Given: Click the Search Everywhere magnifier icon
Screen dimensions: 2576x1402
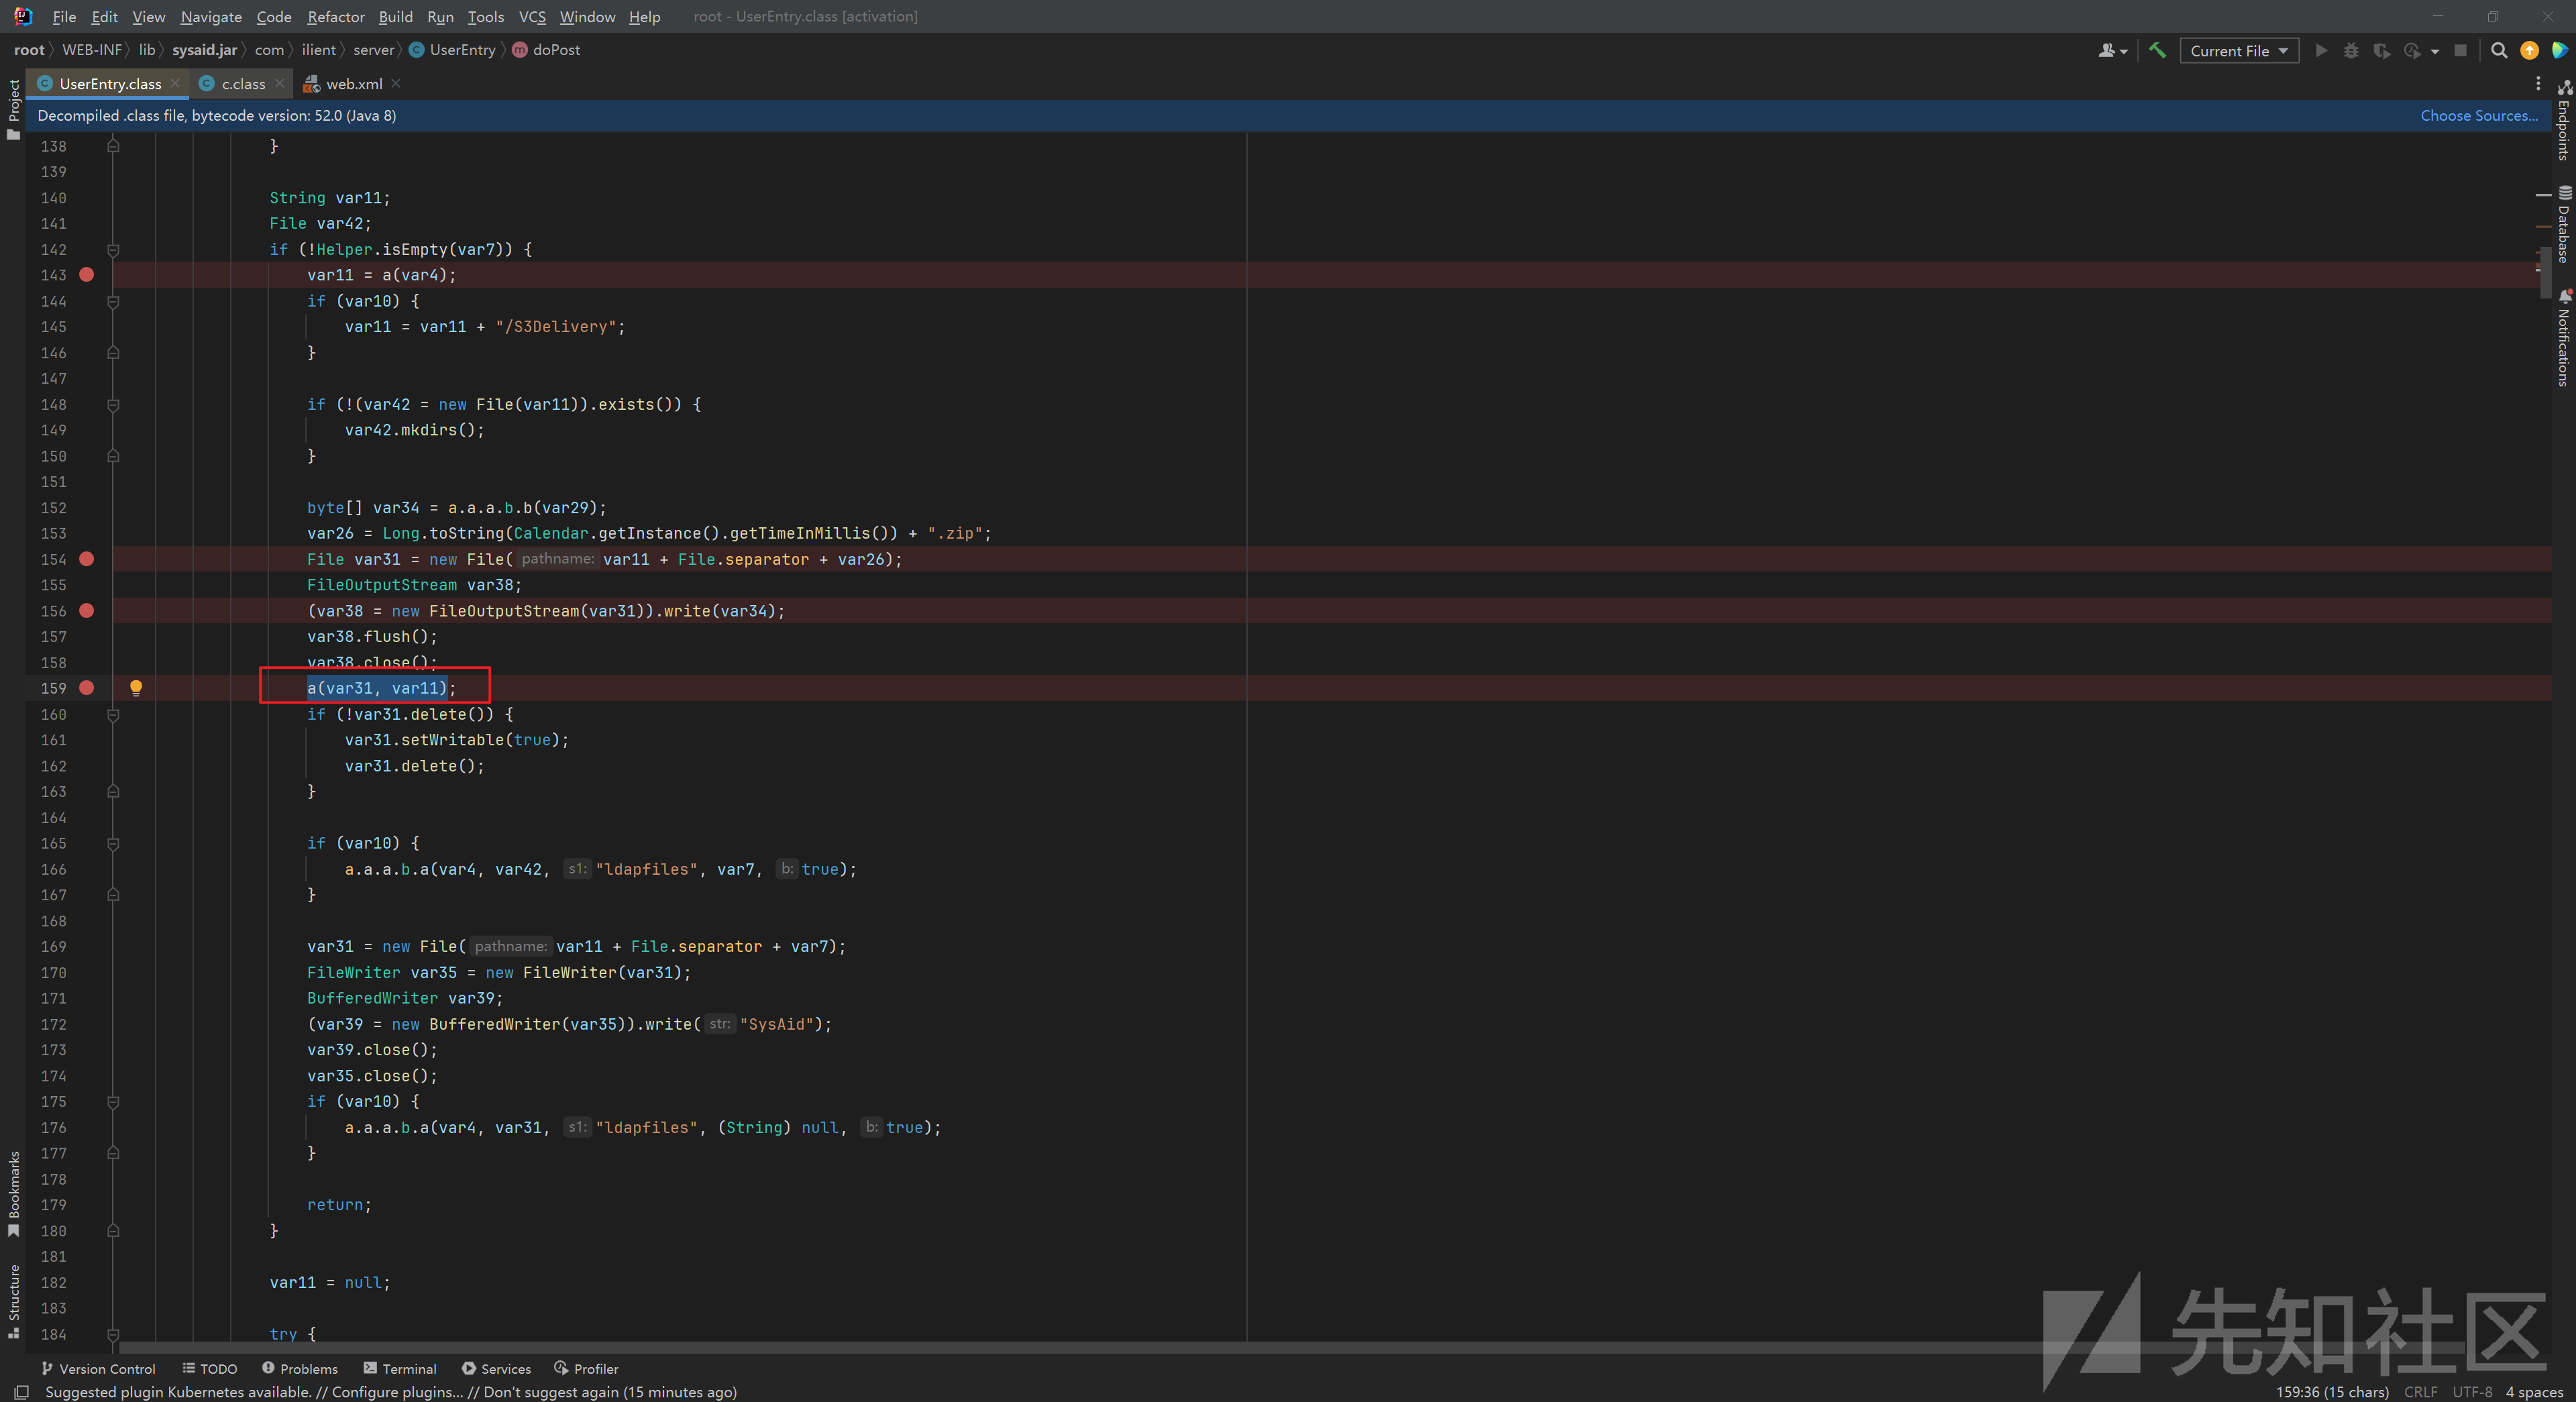Looking at the screenshot, I should coord(2498,50).
